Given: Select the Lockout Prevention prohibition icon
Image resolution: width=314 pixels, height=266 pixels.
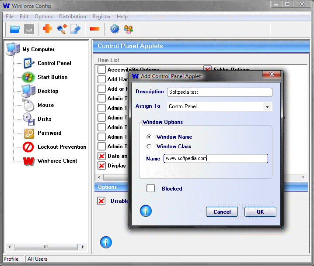Looking at the screenshot, I should (28, 147).
